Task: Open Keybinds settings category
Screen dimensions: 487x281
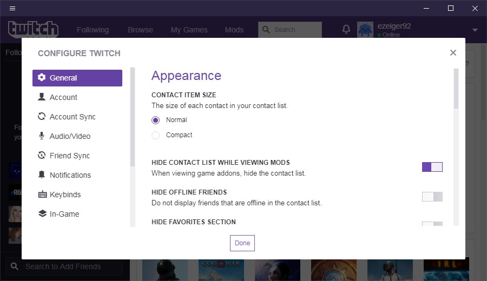Action: (77, 195)
